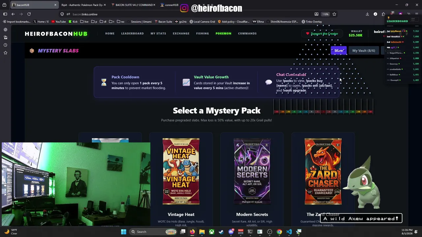Open the t bookmarks folder
This screenshot has height=237, width=422.
coord(111,22)
